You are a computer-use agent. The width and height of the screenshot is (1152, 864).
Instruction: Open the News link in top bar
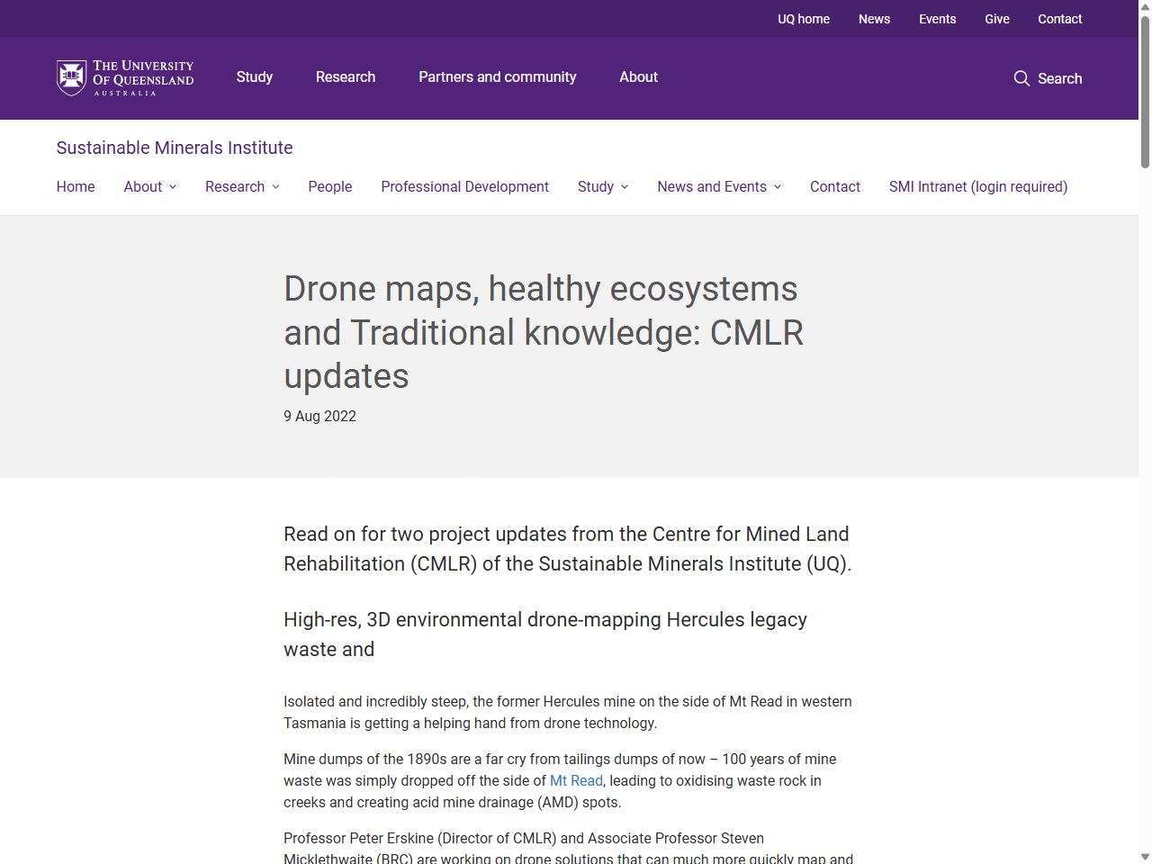[874, 19]
